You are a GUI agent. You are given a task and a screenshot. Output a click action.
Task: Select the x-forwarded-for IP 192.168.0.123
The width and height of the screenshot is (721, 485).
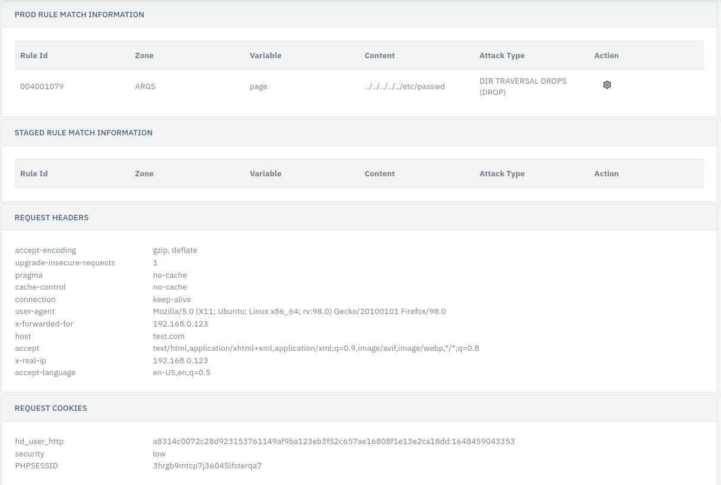click(x=180, y=324)
